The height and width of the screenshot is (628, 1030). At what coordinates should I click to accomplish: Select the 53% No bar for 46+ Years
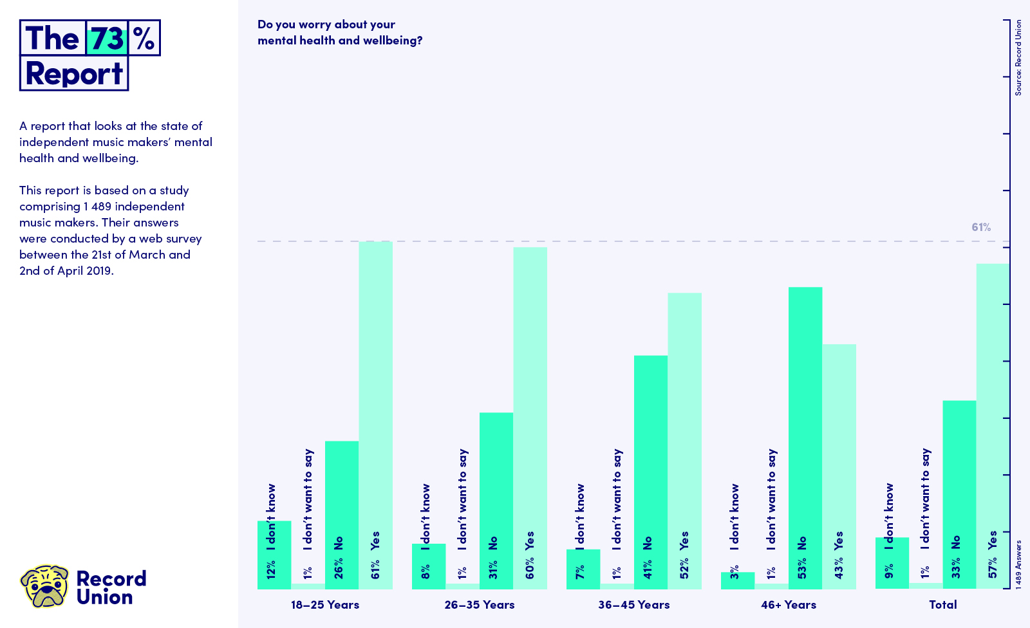tap(805, 438)
